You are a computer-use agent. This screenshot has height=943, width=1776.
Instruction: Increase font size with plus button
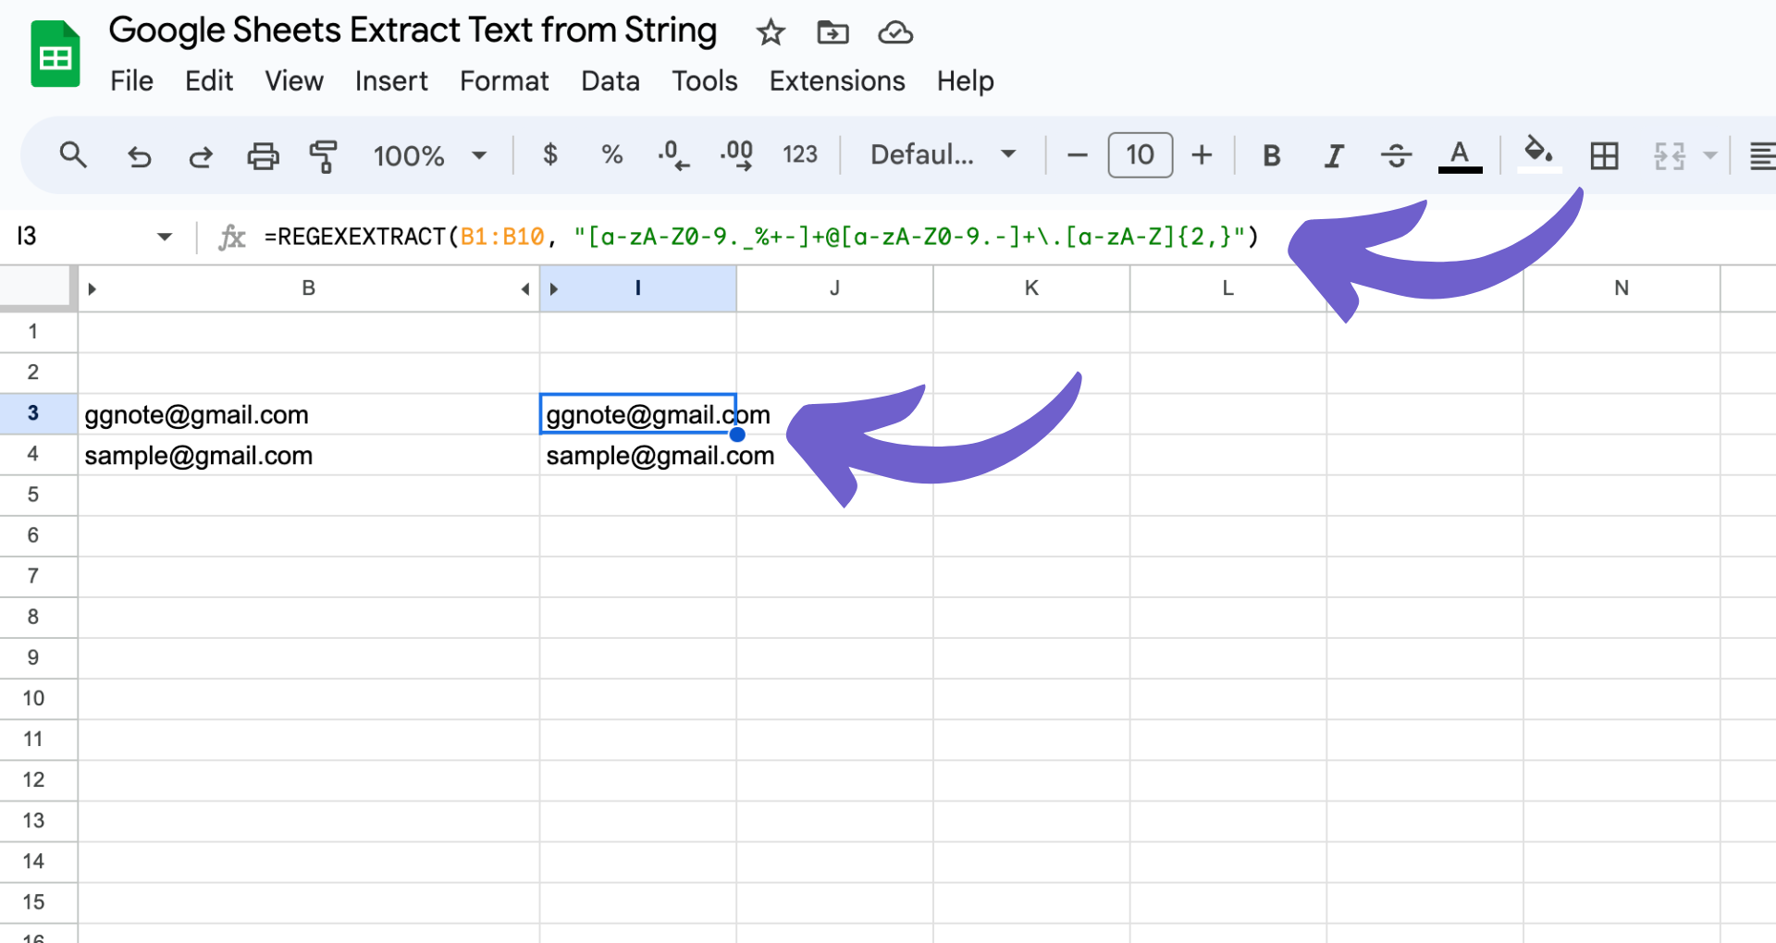point(1202,155)
